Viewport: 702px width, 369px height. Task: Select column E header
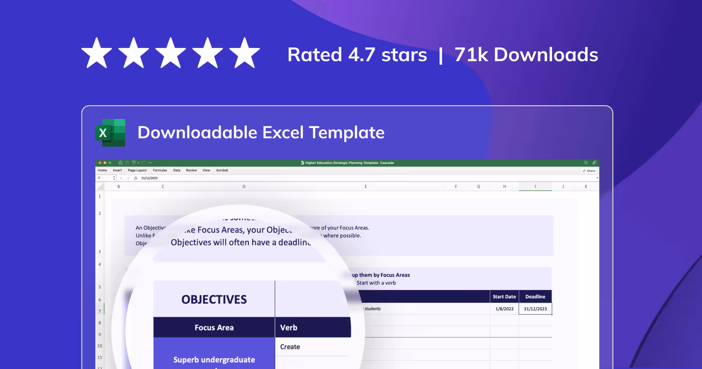point(366,187)
